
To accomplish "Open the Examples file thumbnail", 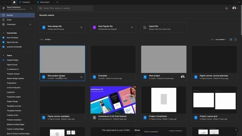I will [113, 59].
